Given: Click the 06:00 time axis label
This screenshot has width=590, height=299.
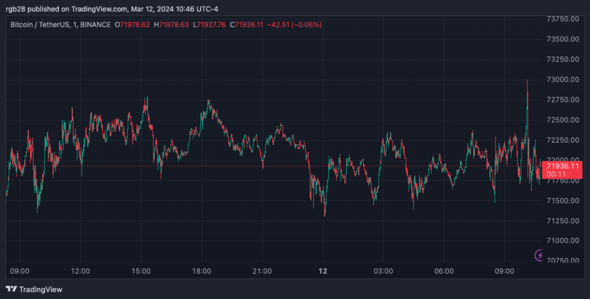Looking at the screenshot, I should point(444,271).
